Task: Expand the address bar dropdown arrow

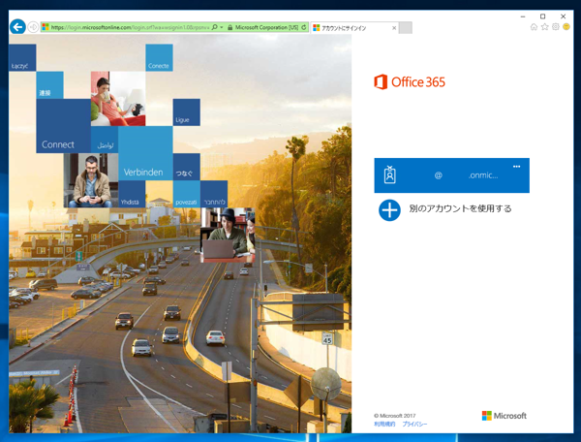Action: (x=222, y=27)
